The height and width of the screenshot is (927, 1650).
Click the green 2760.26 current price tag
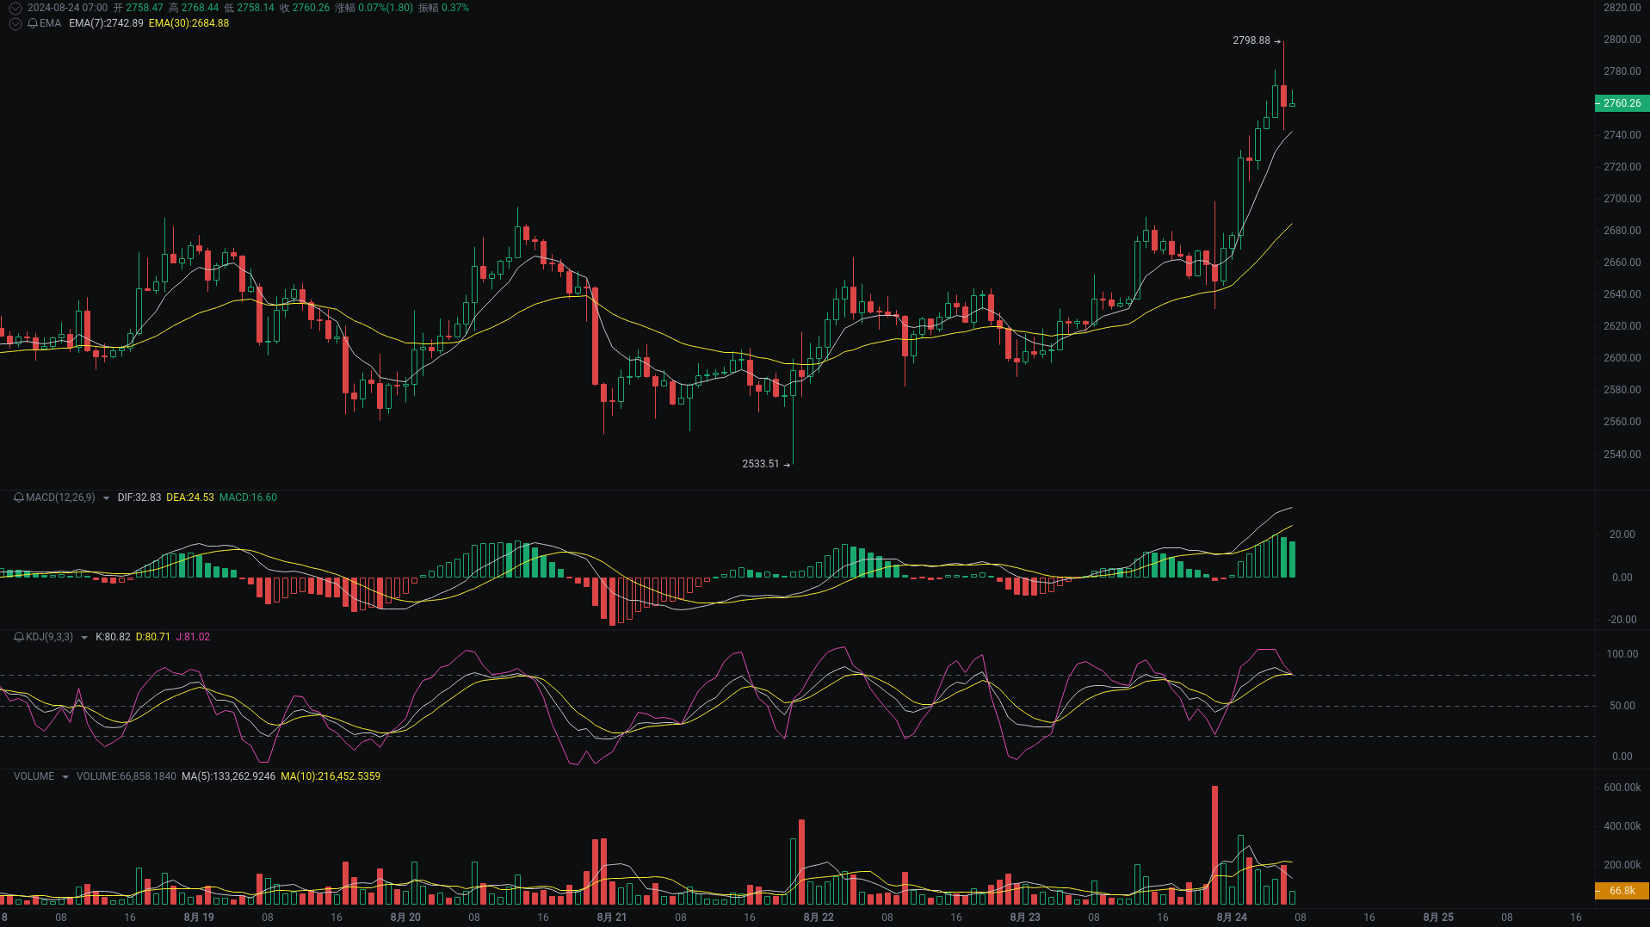click(x=1621, y=103)
